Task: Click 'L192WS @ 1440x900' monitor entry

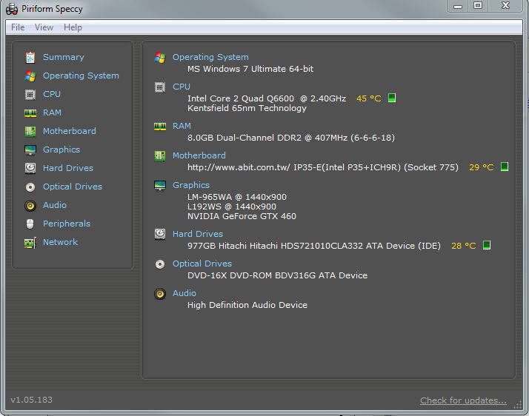Action: pos(232,207)
